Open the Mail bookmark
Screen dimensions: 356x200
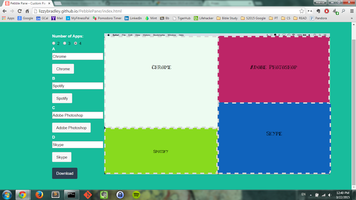click(57, 18)
